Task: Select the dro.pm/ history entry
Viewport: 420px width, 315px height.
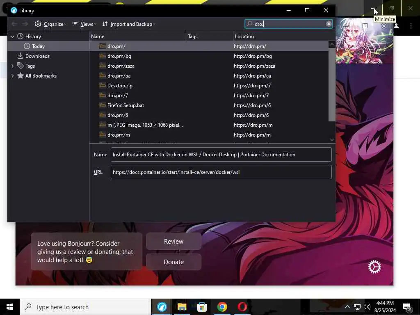Action: [x=209, y=46]
